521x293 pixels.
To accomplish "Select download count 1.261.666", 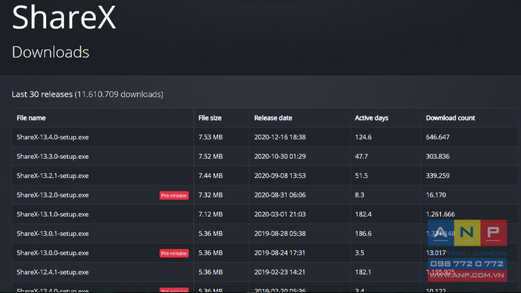I will coord(440,214).
